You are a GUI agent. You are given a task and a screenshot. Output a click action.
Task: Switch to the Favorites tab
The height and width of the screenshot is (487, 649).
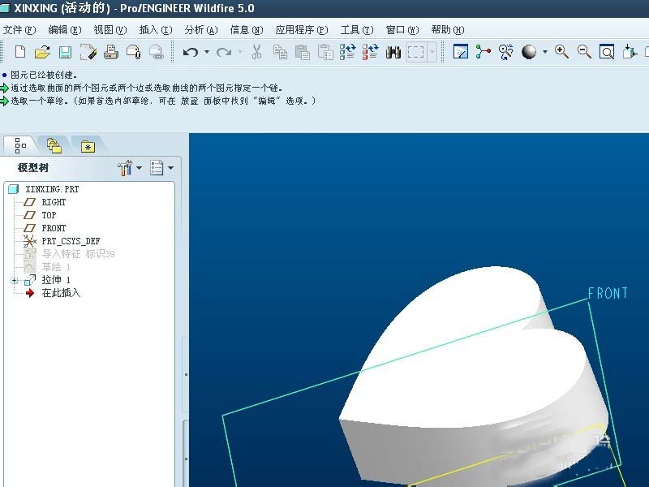(88, 146)
